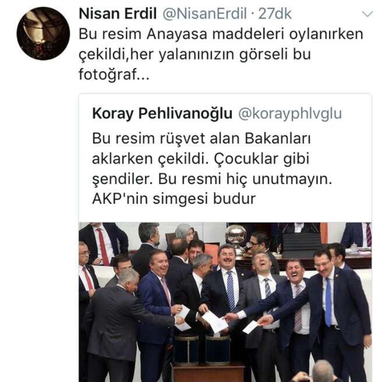Click the line 'AKP'nin simgesi budur'
Screen dimensions: 382x382
174,199
